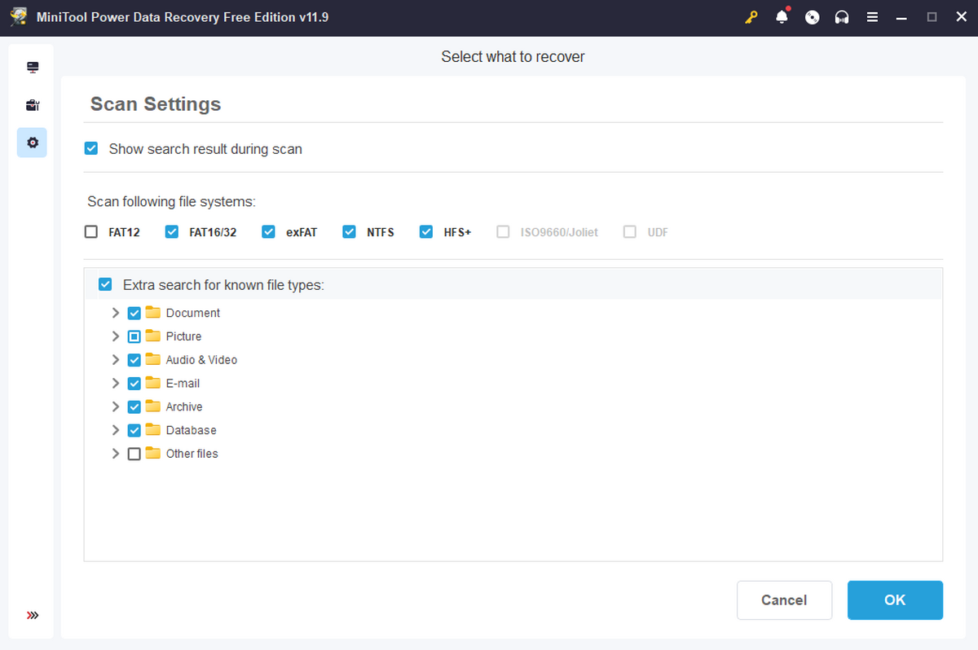Expand the Document tree node
The width and height of the screenshot is (978, 650).
pos(116,313)
